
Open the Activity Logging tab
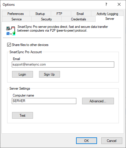[107, 14]
